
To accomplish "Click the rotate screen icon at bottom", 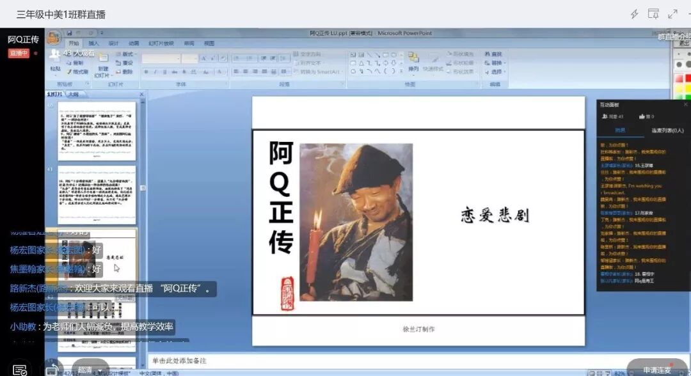I will (x=52, y=370).
